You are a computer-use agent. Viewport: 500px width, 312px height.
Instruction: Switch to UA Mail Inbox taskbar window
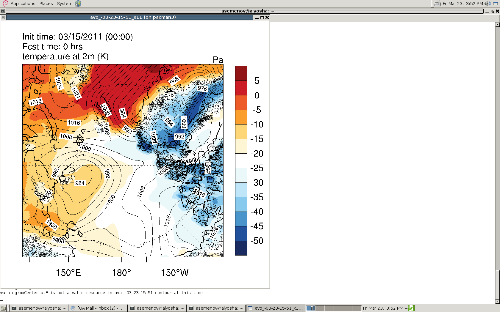tap(98, 308)
